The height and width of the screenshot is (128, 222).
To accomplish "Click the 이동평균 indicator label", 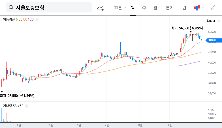I will coord(9,19).
